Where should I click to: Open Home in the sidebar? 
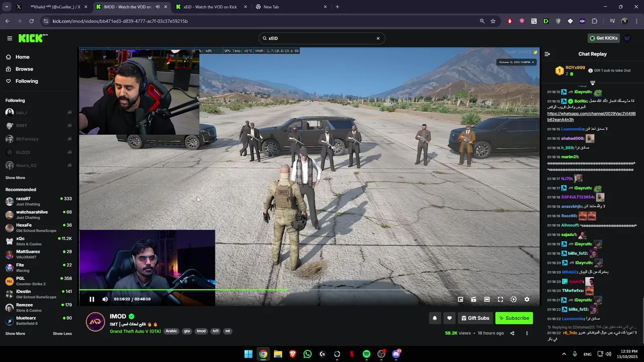coord(22,57)
